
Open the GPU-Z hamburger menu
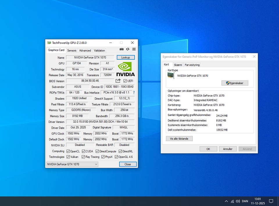pyautogui.click(x=134, y=50)
